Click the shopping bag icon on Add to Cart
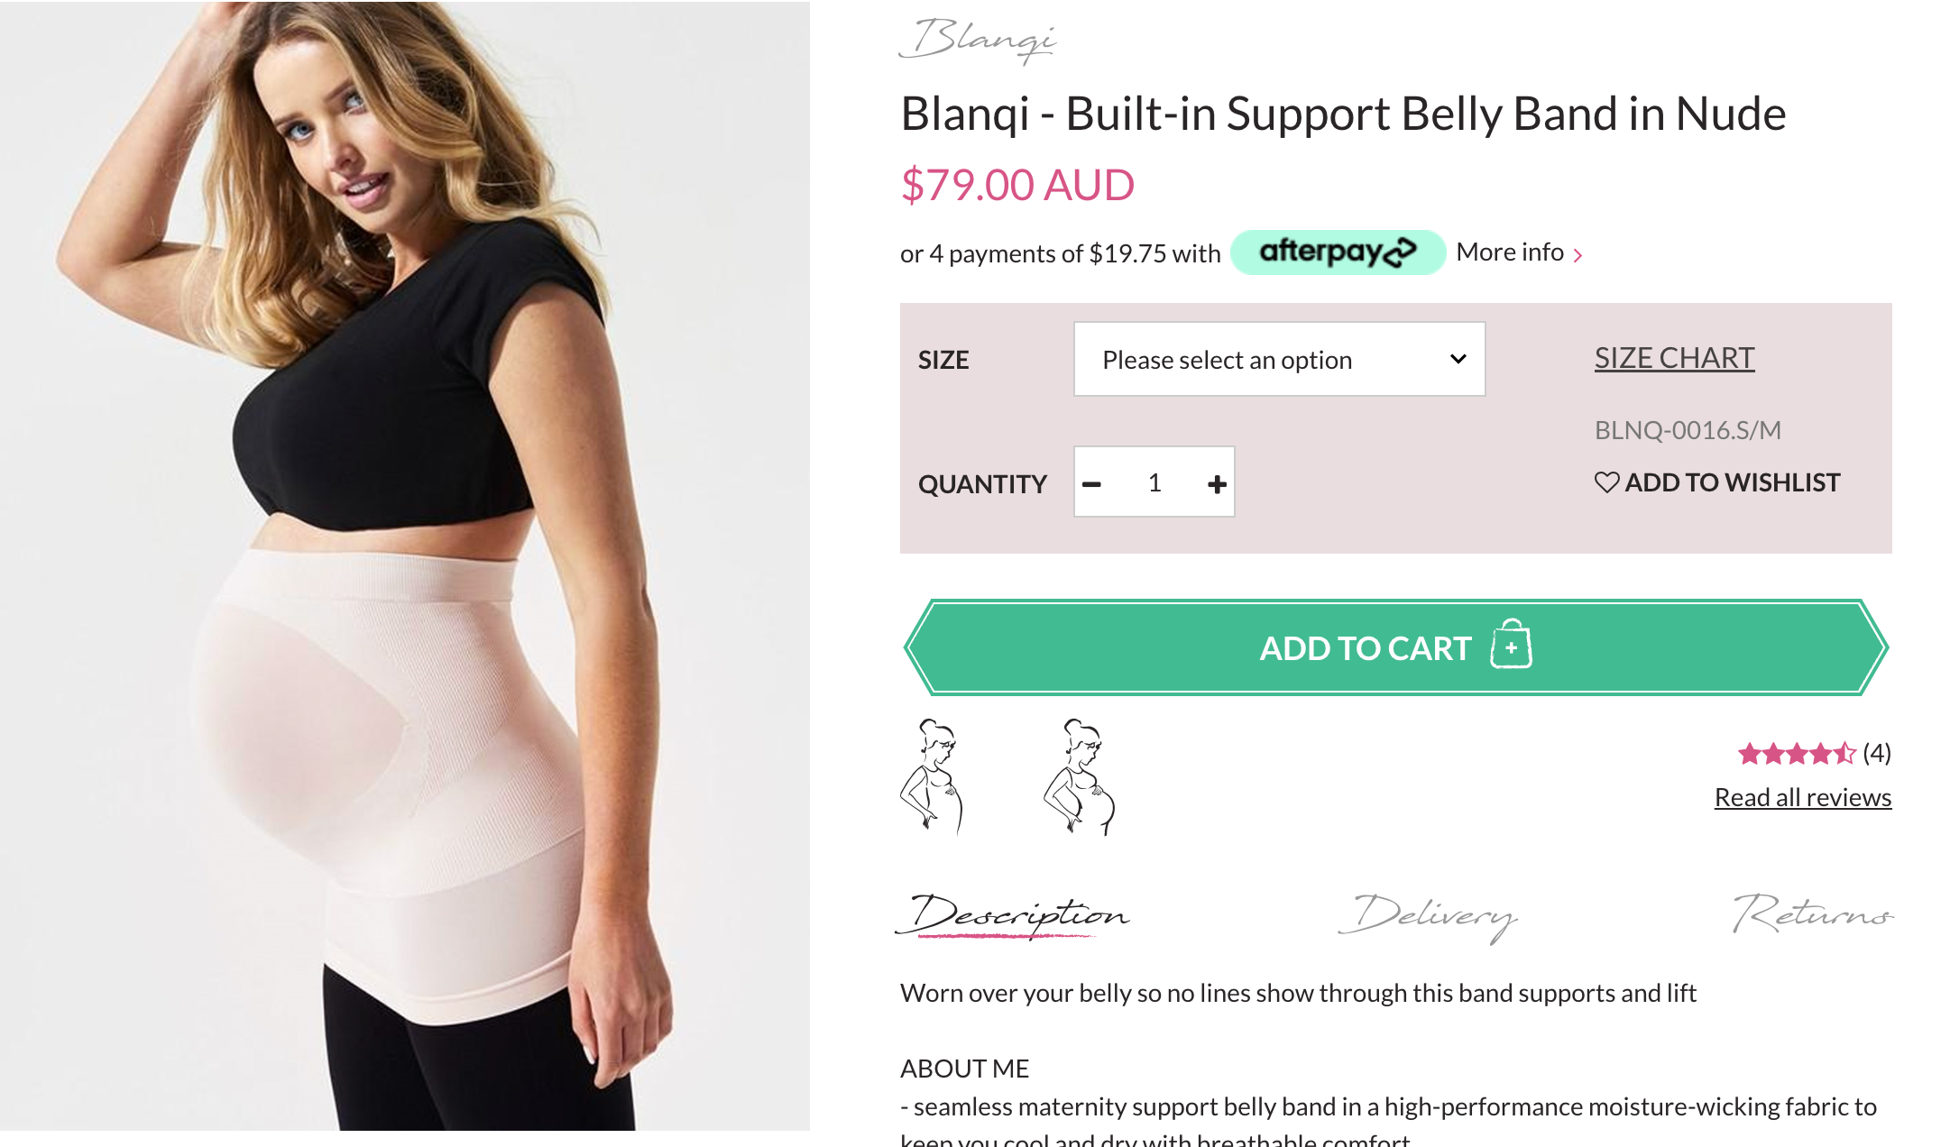Screen dimensions: 1950x1147 (1511, 645)
